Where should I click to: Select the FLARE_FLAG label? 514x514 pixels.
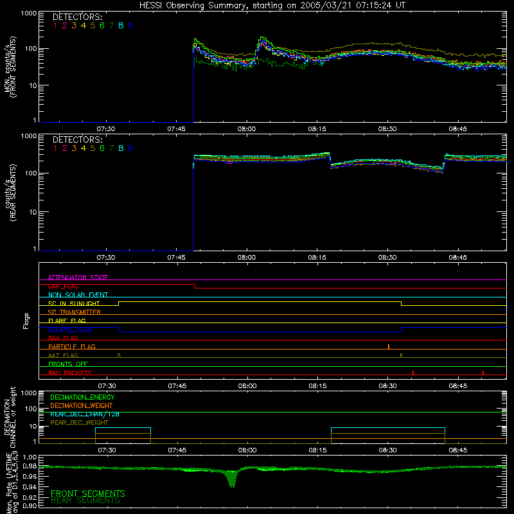point(67,321)
